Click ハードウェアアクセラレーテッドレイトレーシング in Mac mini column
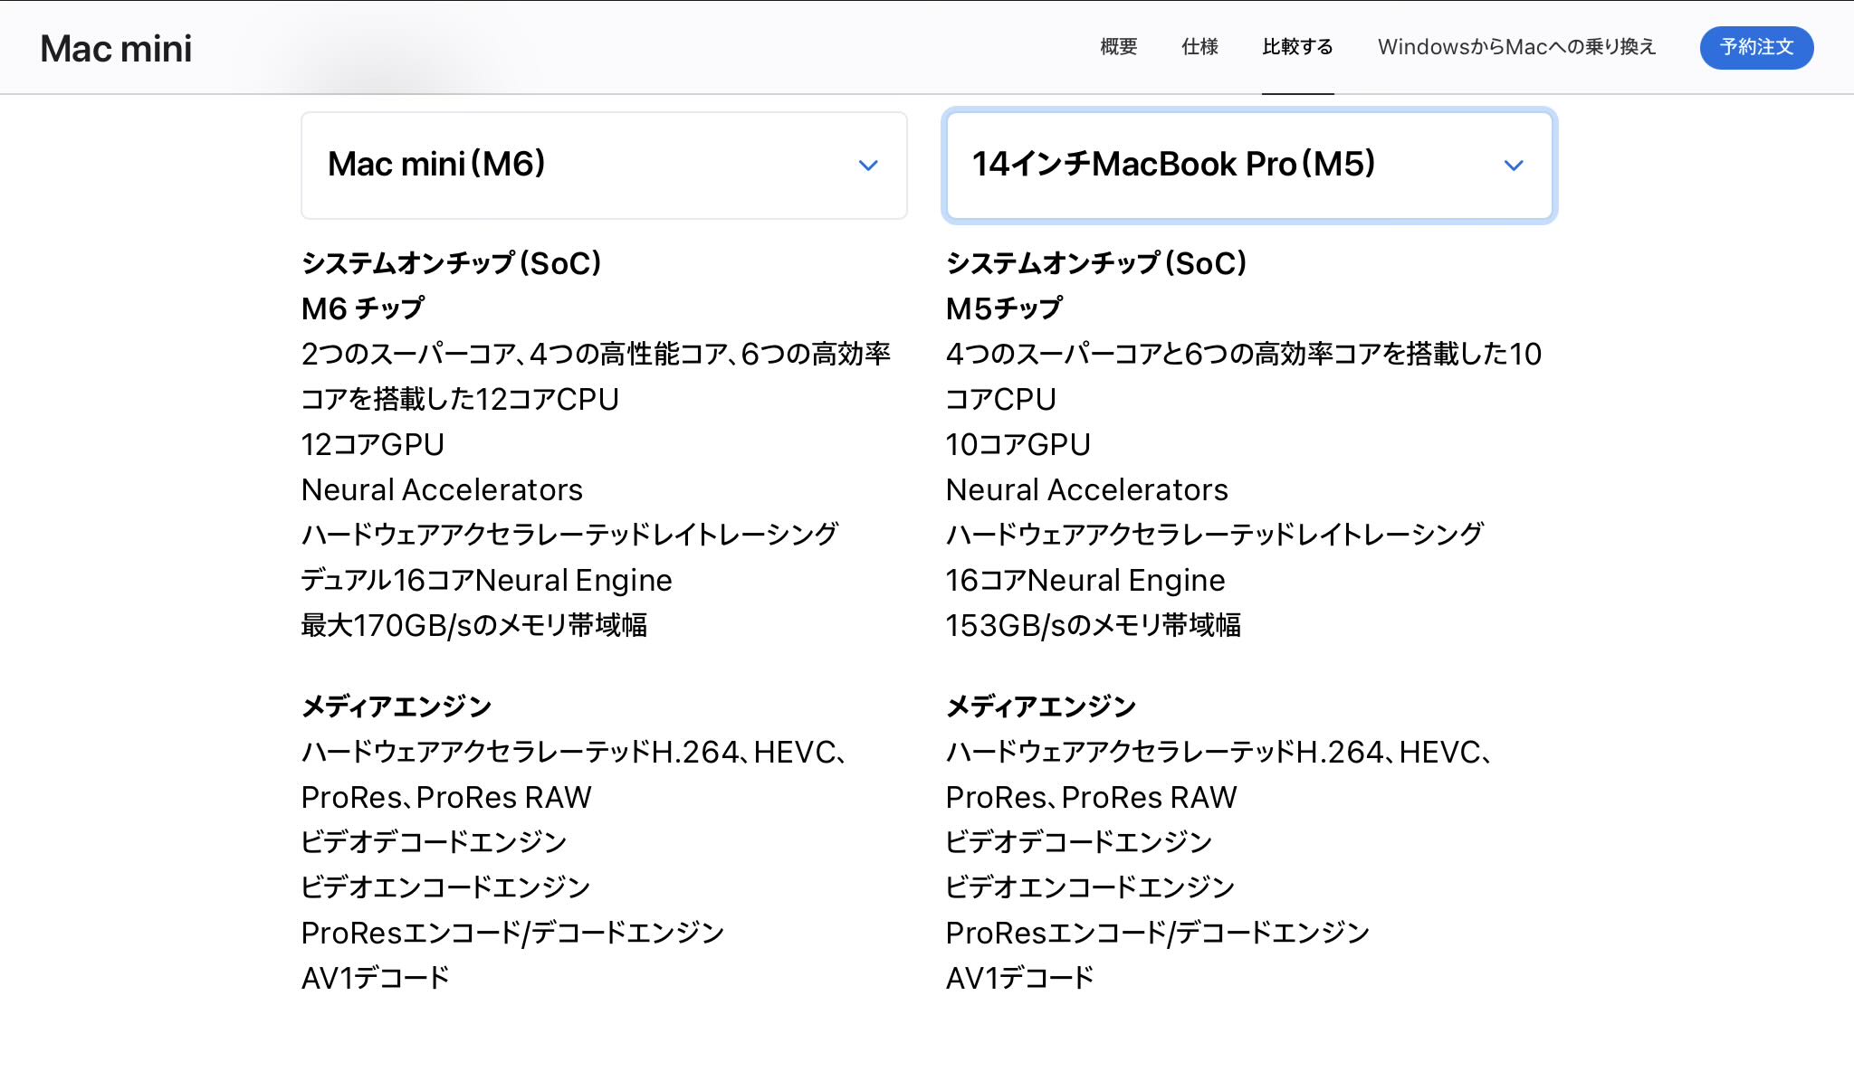This screenshot has width=1854, height=1081. (x=570, y=535)
